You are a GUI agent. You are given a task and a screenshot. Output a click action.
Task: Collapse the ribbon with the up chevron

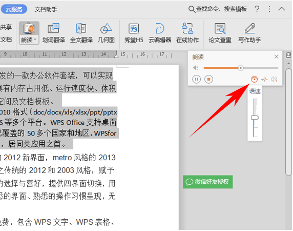point(281,9)
